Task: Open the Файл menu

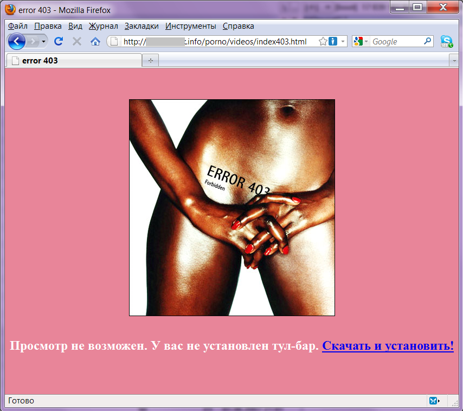Action: 18,26
